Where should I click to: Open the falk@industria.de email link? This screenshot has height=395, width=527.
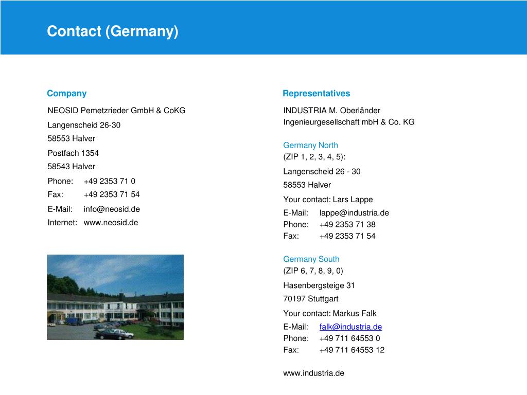click(x=350, y=327)
